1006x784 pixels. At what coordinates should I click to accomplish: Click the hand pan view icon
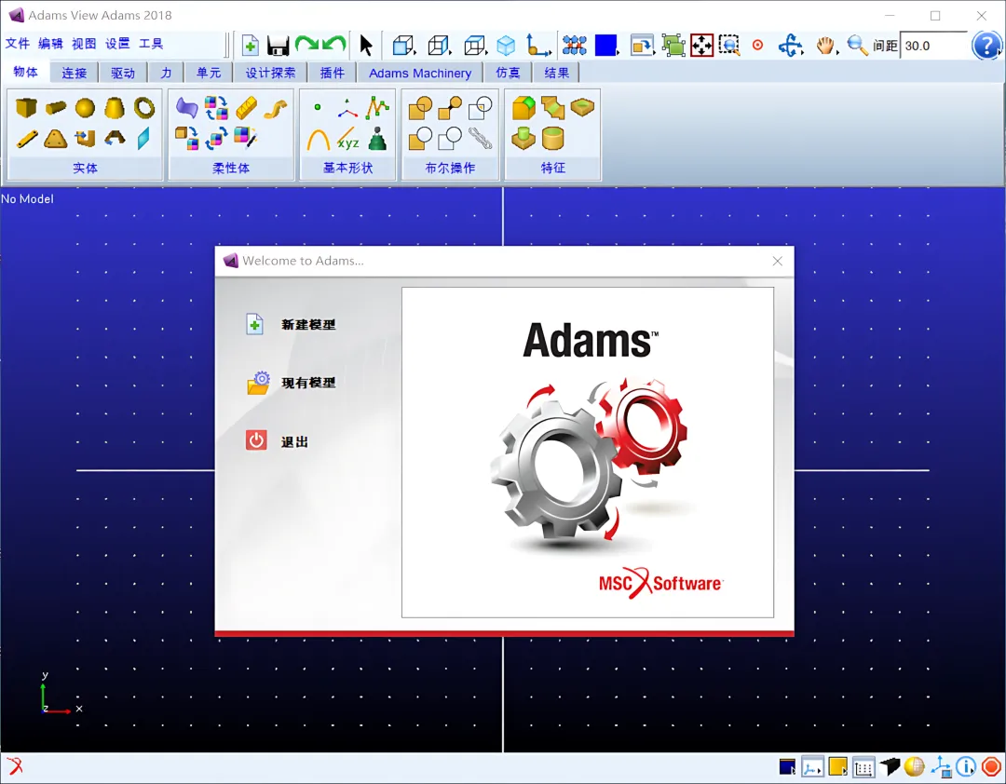825,46
